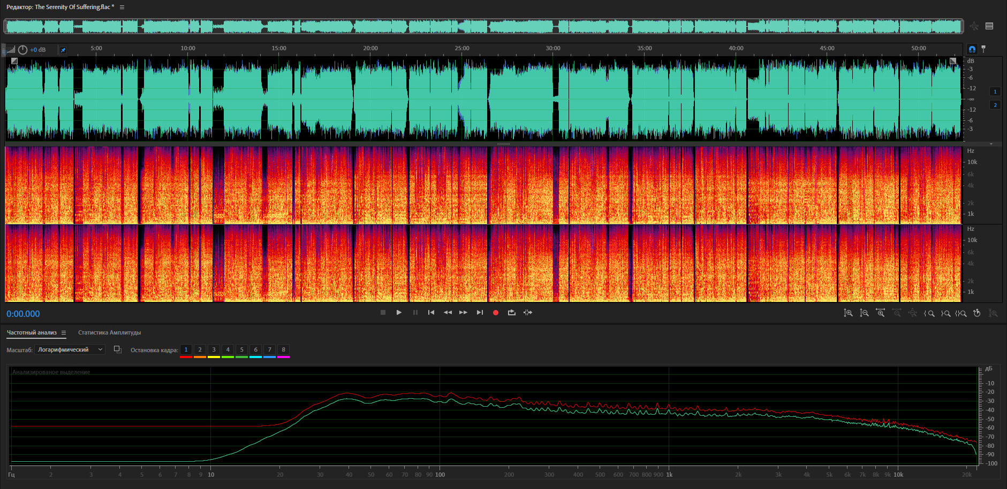The image size is (1007, 489).
Task: Click frame hold button 5
Action: coord(241,350)
